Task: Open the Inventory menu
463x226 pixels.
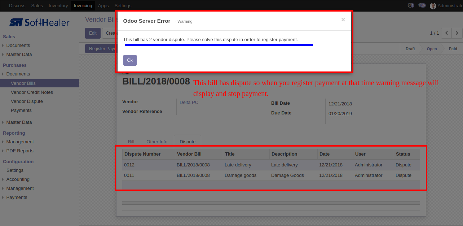Action: click(x=58, y=5)
